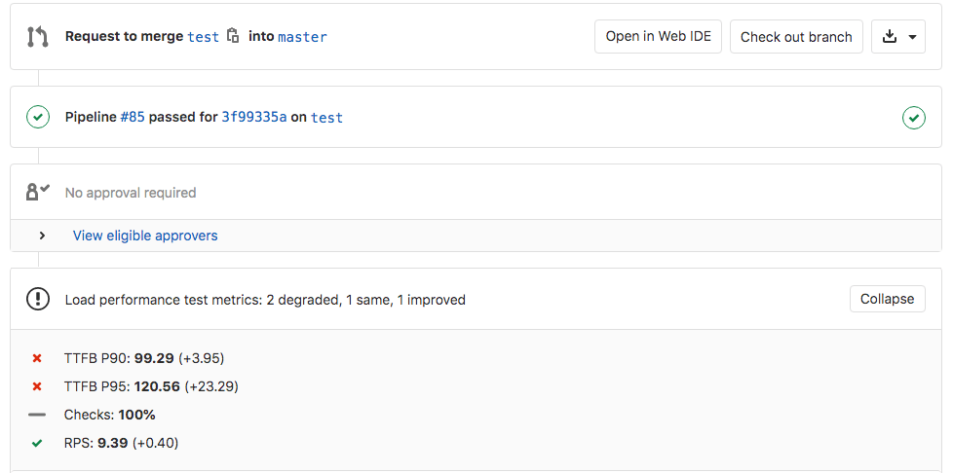
Task: Click the right pipeline success check icon
Action: [x=913, y=118]
